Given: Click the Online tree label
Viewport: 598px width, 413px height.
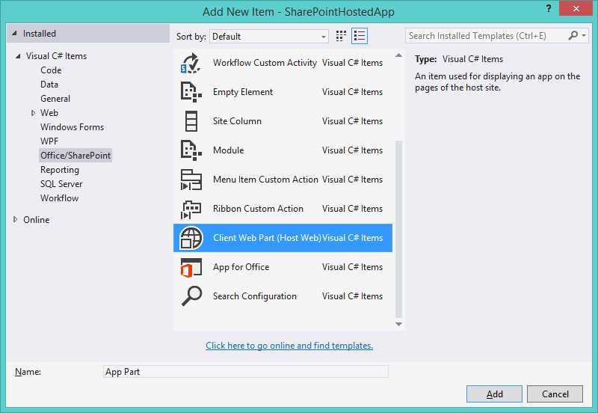Looking at the screenshot, I should (x=36, y=220).
